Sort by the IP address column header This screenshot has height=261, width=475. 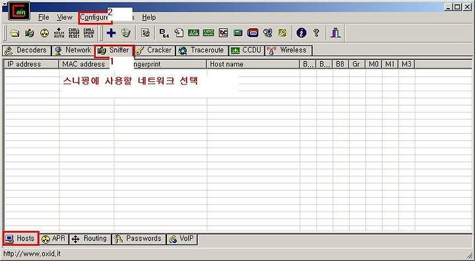tap(31, 64)
